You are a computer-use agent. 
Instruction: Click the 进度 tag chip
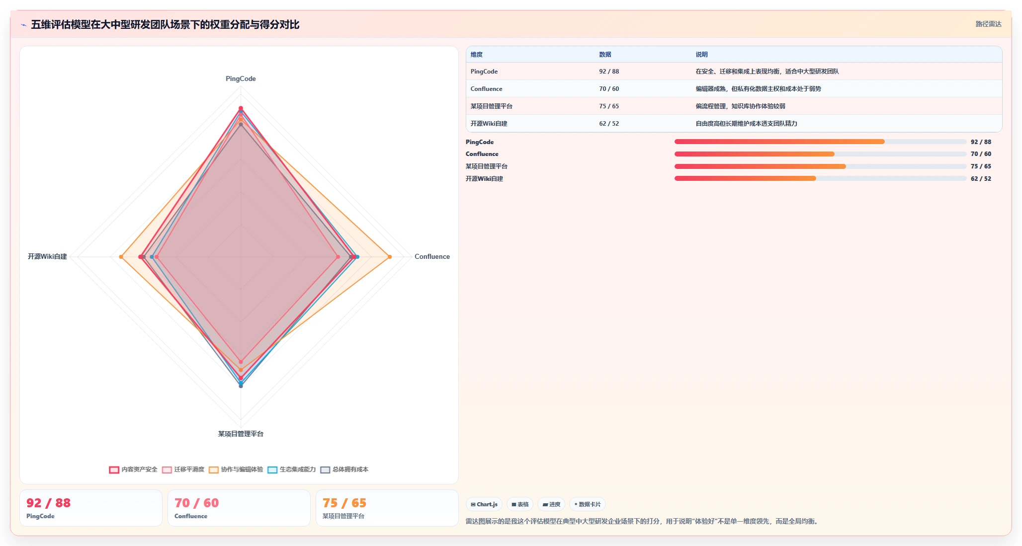pyautogui.click(x=551, y=504)
